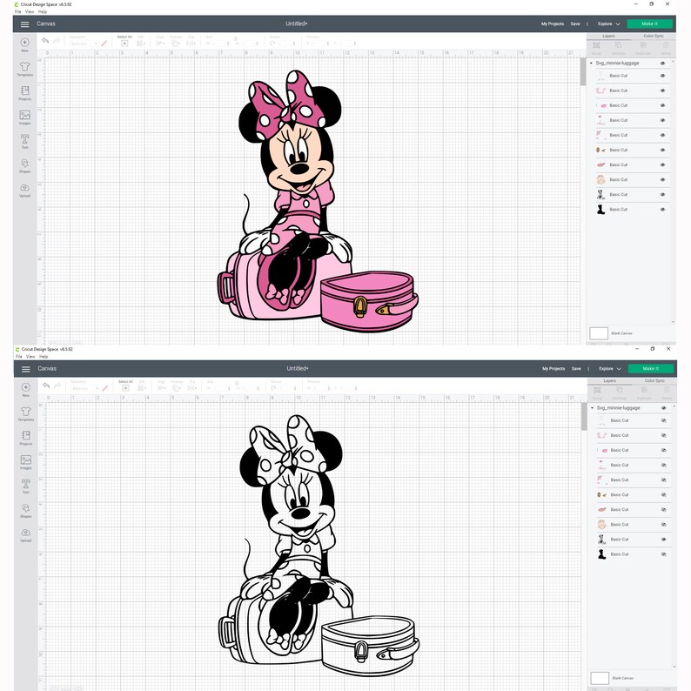Click Select All icon in bottom window
Image resolution: width=691 pixels, height=691 pixels.
125,388
